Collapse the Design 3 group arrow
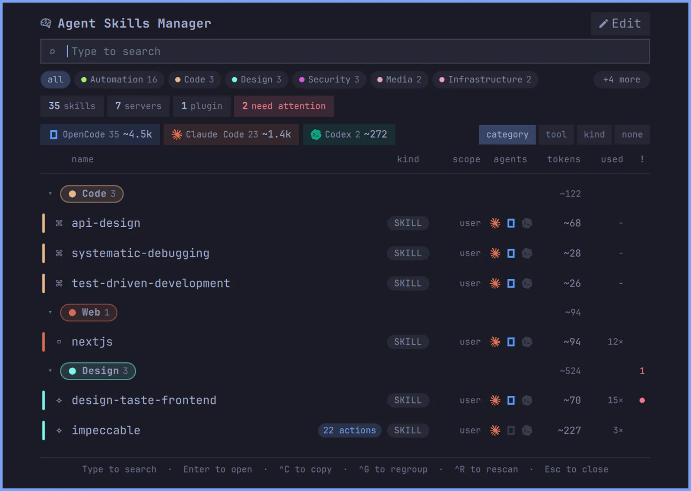 [50, 371]
